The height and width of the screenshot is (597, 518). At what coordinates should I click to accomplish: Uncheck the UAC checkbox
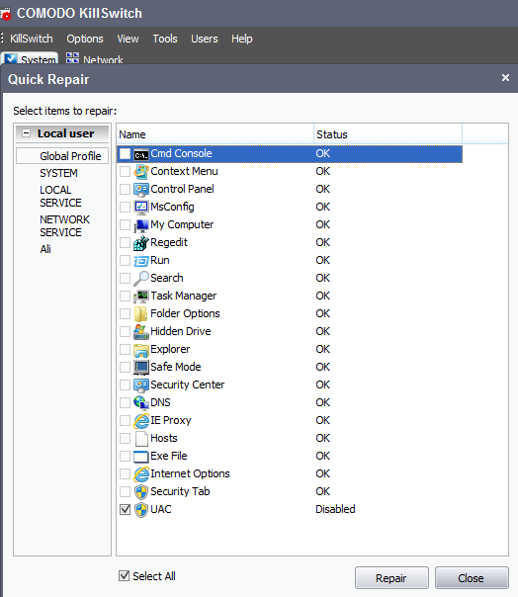(x=125, y=509)
